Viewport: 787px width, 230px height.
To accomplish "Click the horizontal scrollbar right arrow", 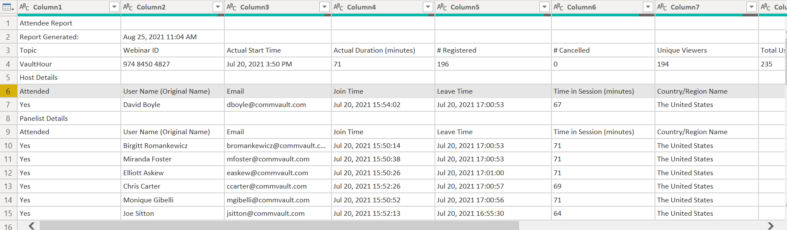I will pos(771,226).
